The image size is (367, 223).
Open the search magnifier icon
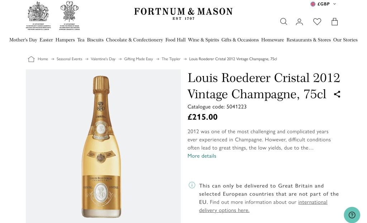coord(283,22)
